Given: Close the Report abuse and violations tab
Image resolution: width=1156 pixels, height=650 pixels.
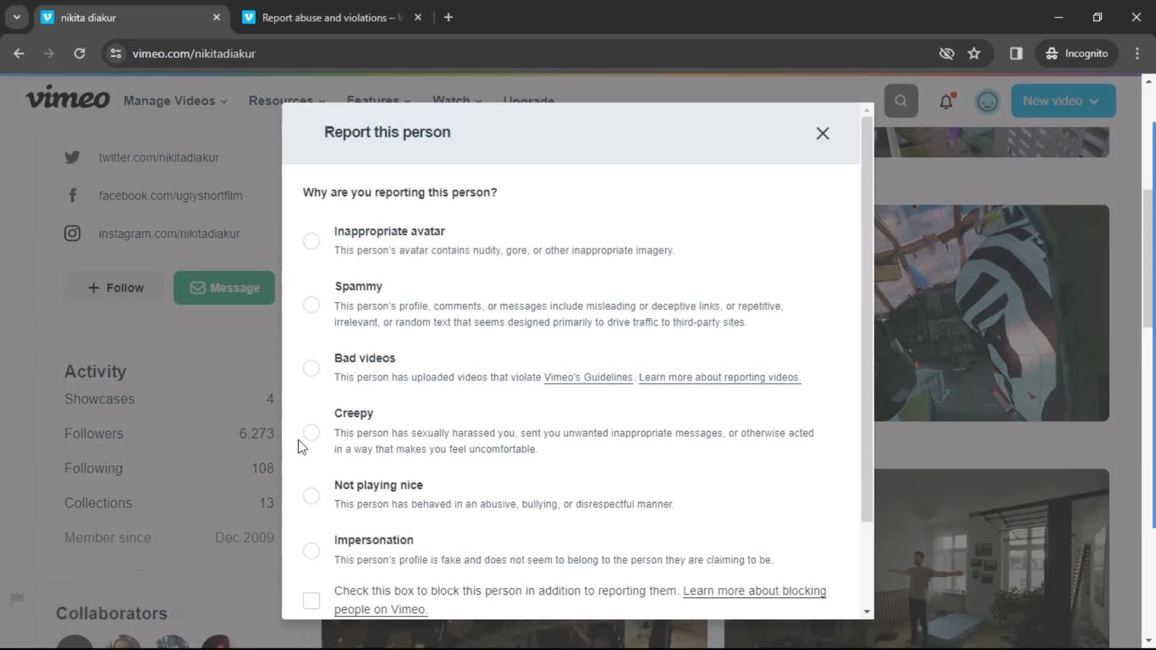Looking at the screenshot, I should tap(418, 17).
